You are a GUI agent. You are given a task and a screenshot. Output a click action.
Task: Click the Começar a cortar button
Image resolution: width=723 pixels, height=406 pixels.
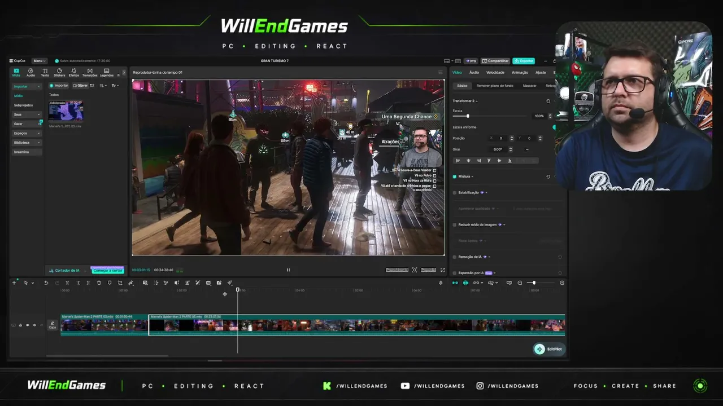point(107,271)
